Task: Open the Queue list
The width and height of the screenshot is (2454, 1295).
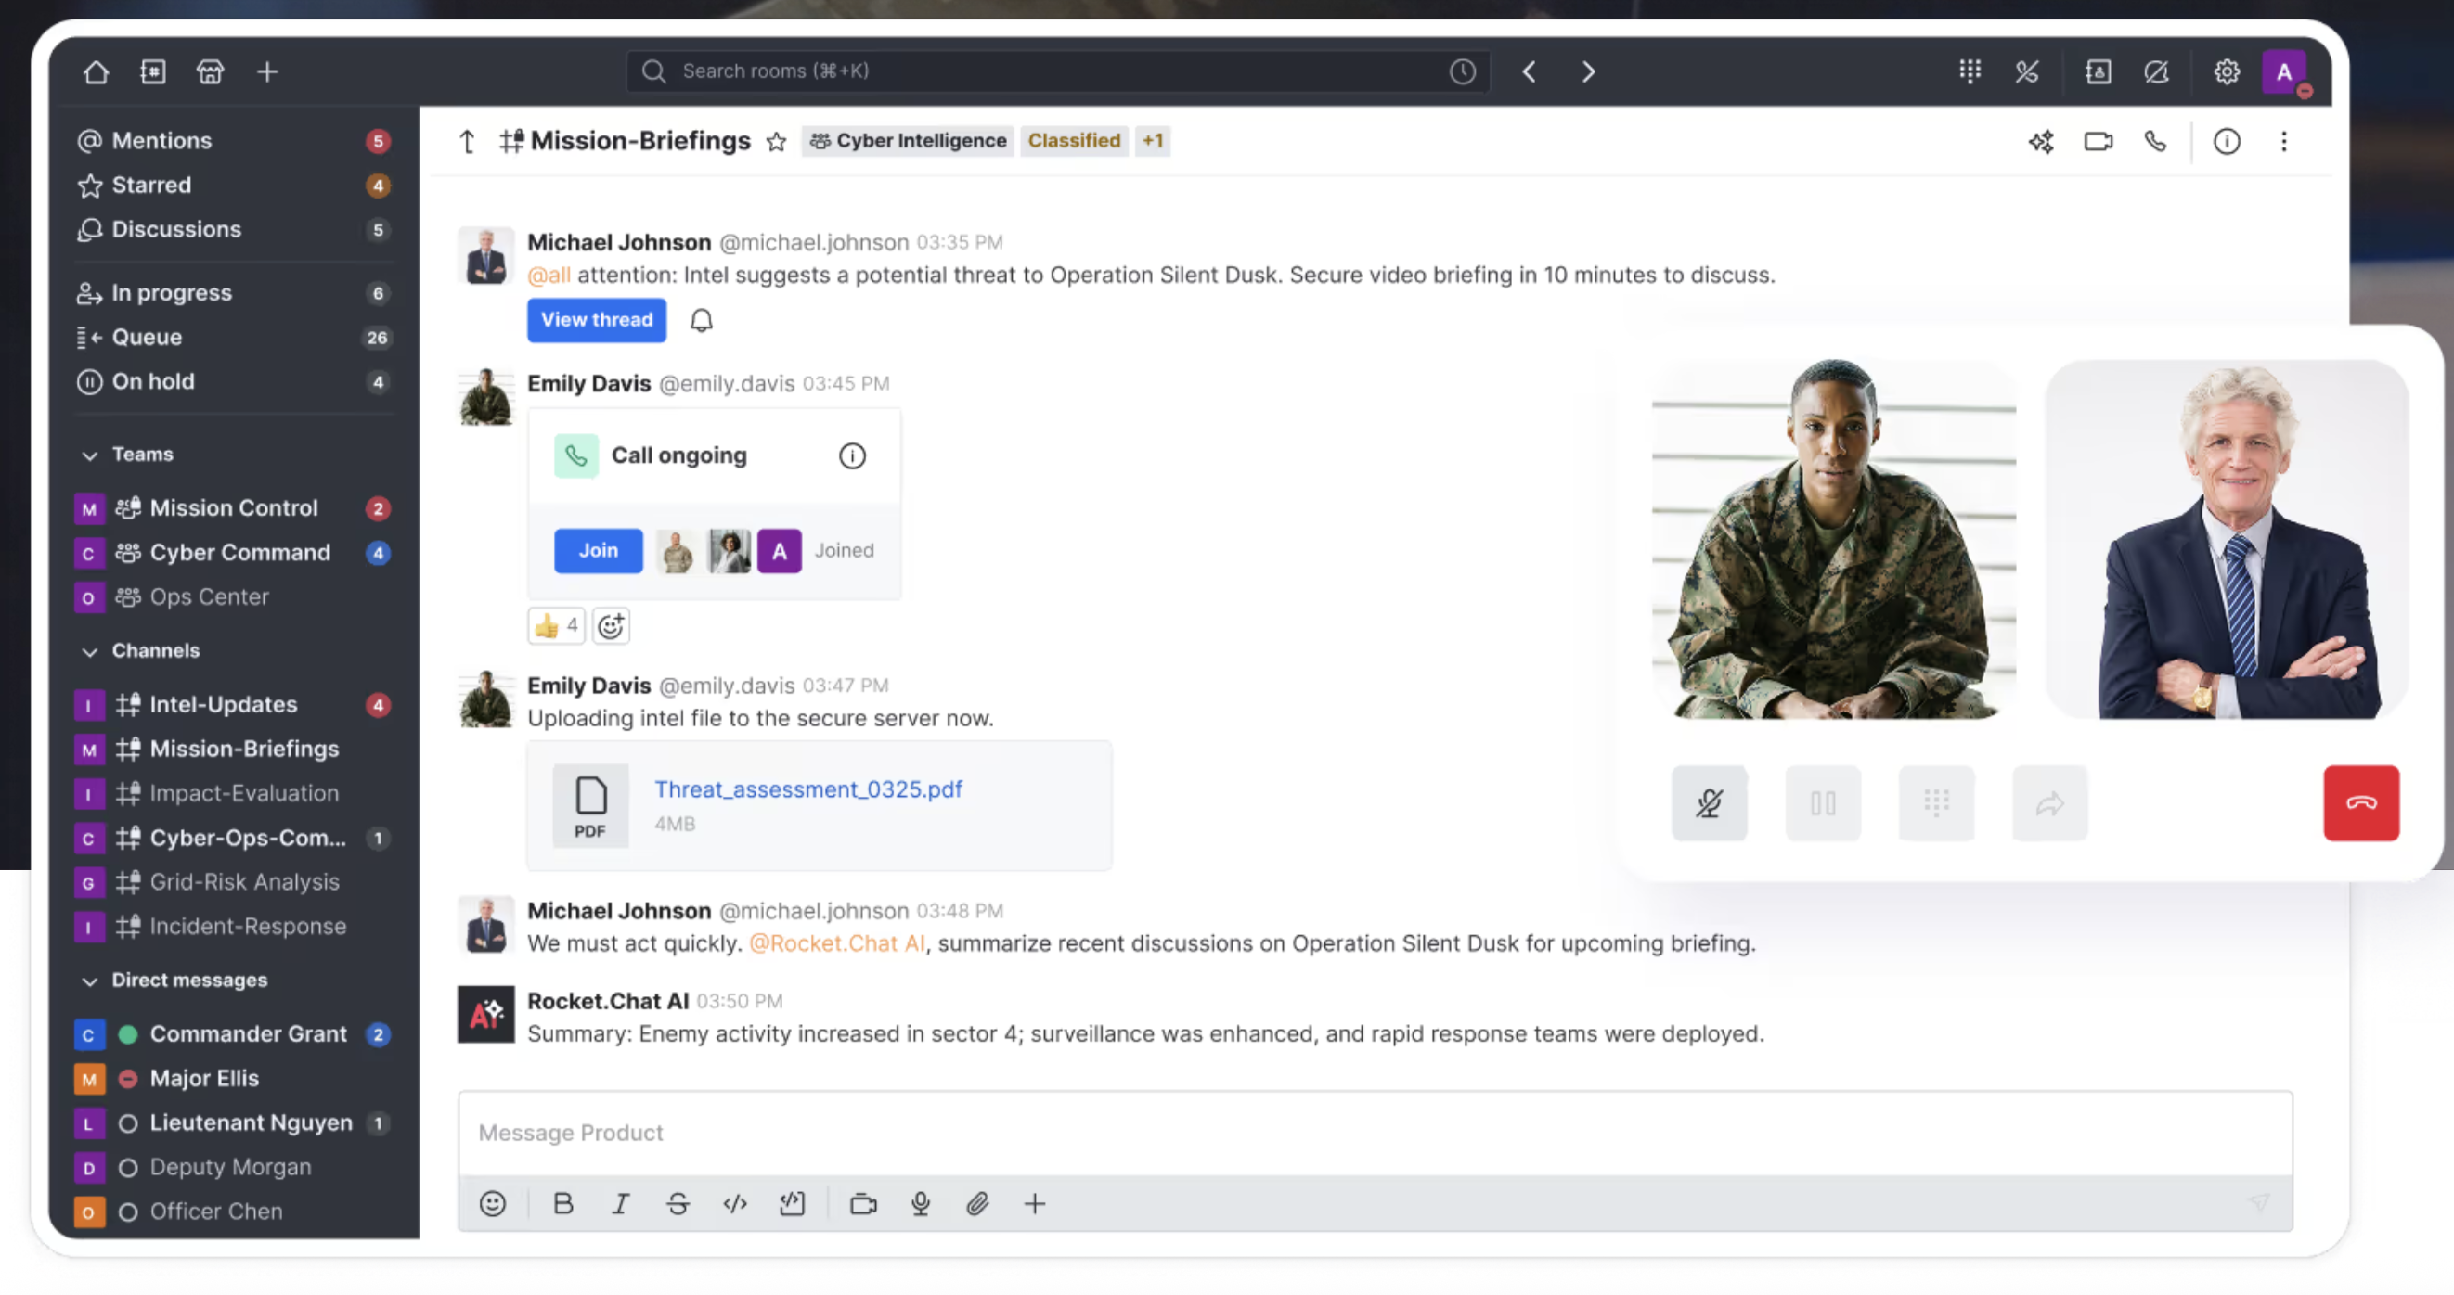Action: 233,337
